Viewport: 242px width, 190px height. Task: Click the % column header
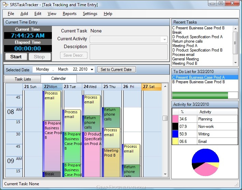(187, 112)
